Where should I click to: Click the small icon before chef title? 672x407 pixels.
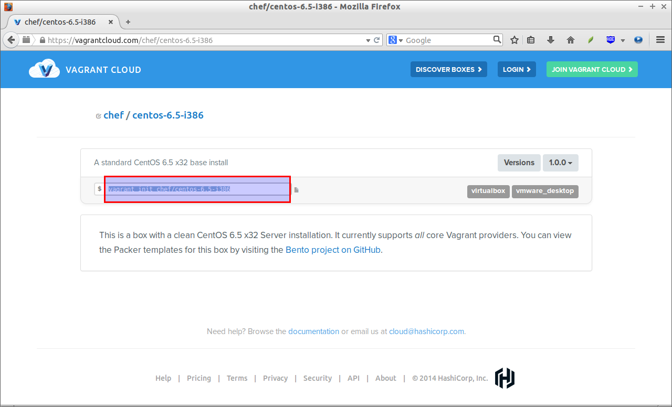pyautogui.click(x=98, y=116)
